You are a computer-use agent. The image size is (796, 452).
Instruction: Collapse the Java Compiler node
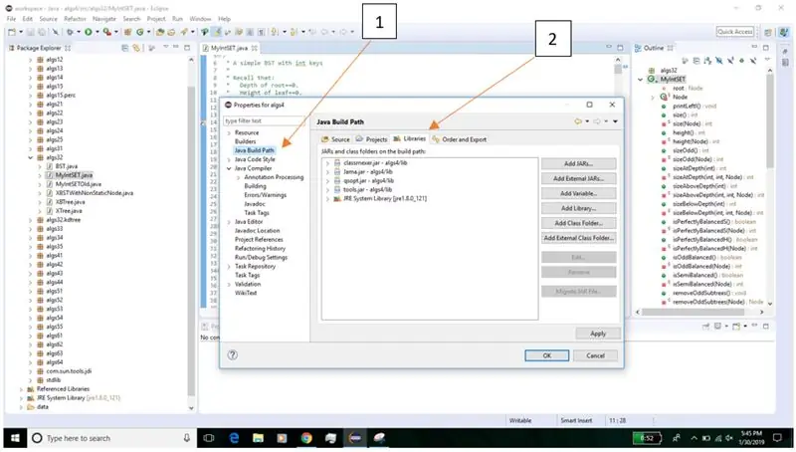pyautogui.click(x=229, y=168)
